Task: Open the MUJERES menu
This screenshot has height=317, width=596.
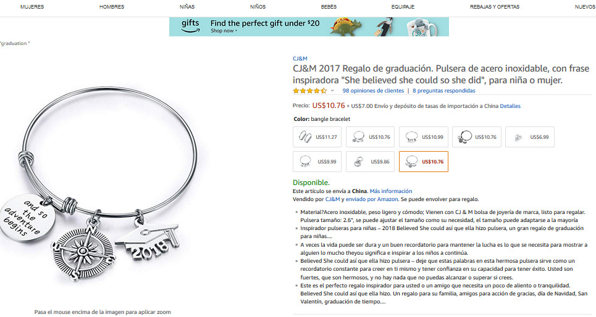Action: (x=32, y=7)
